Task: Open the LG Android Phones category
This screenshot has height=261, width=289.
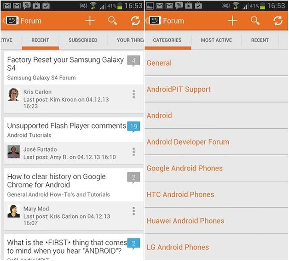Action: click(216, 247)
